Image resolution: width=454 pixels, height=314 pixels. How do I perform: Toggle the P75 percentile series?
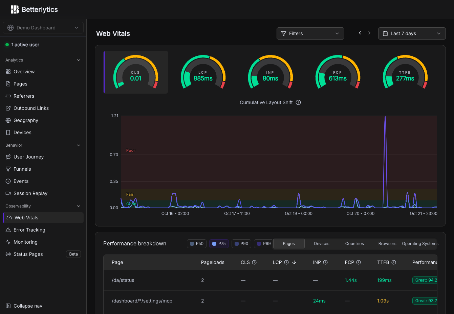pos(219,244)
